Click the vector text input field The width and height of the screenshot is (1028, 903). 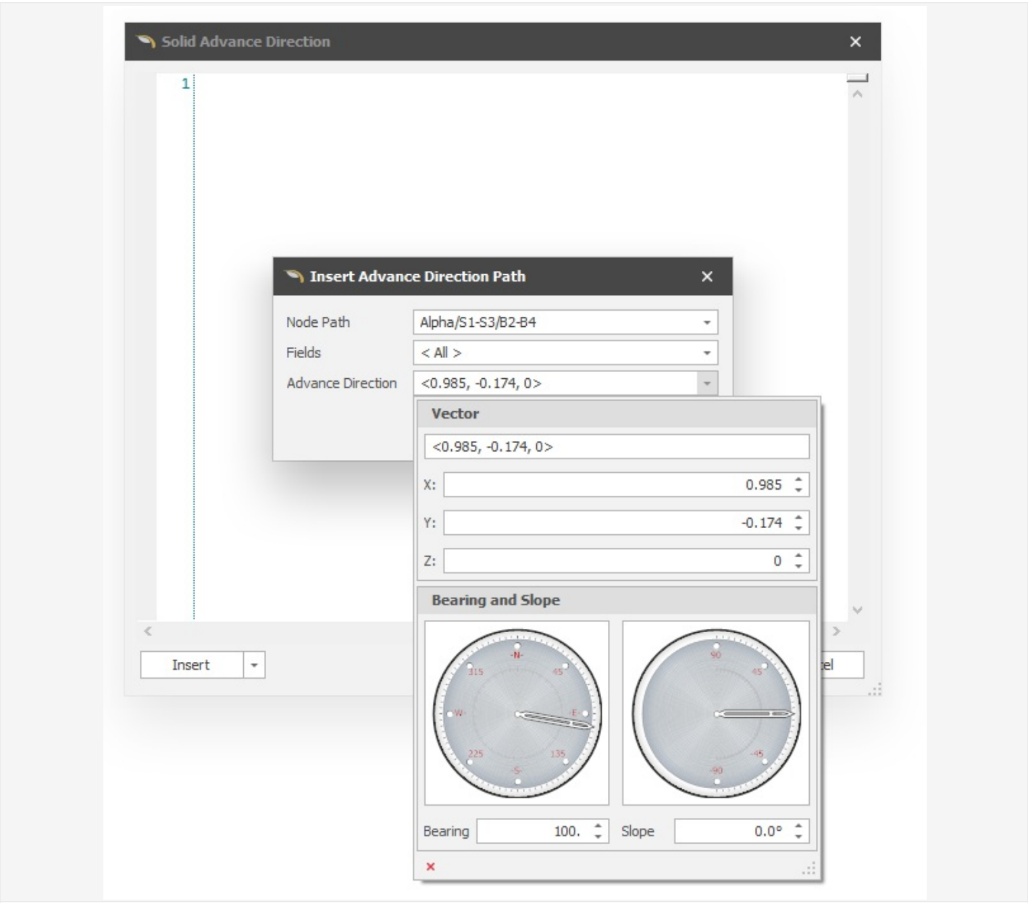pyautogui.click(x=616, y=447)
